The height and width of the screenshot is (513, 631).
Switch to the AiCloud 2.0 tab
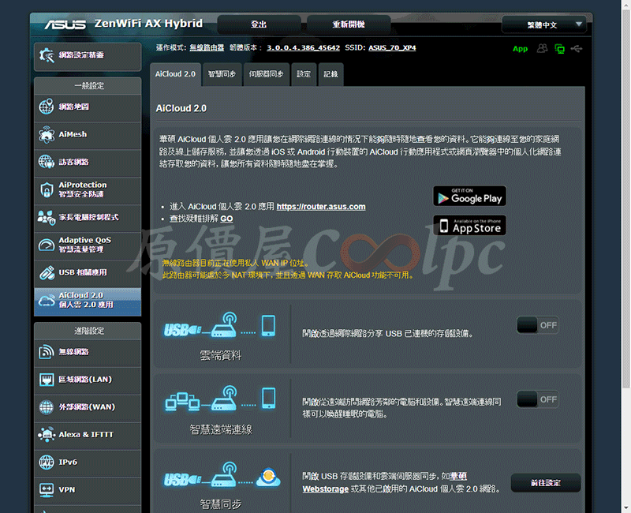(175, 74)
